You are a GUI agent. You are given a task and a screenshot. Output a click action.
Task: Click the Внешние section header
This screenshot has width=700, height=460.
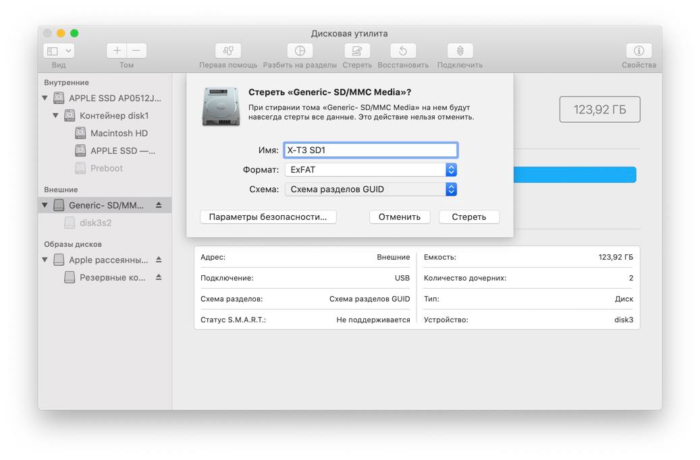(x=61, y=190)
